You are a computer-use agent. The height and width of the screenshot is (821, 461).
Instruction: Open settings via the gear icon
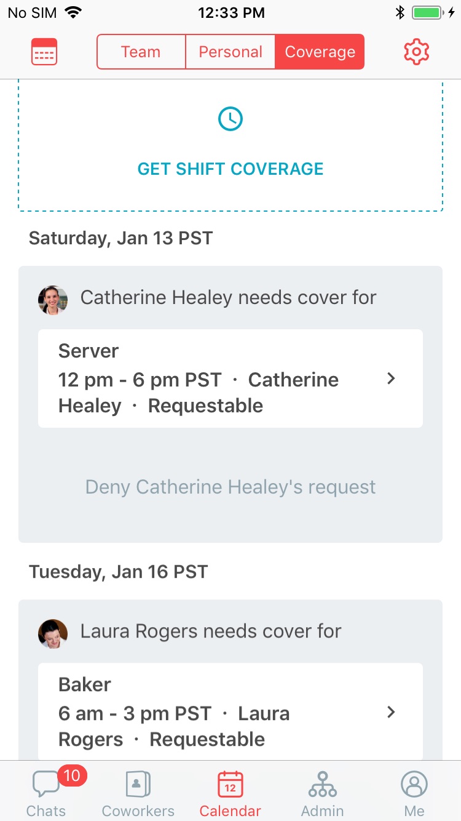tap(416, 52)
